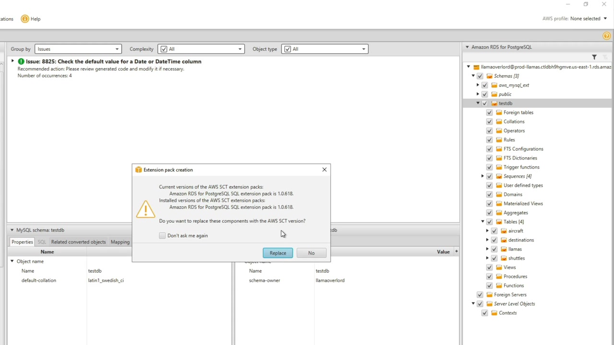Image resolution: width=614 pixels, height=345 pixels.
Task: Close the Extension pack creation dialog
Action: click(x=324, y=170)
